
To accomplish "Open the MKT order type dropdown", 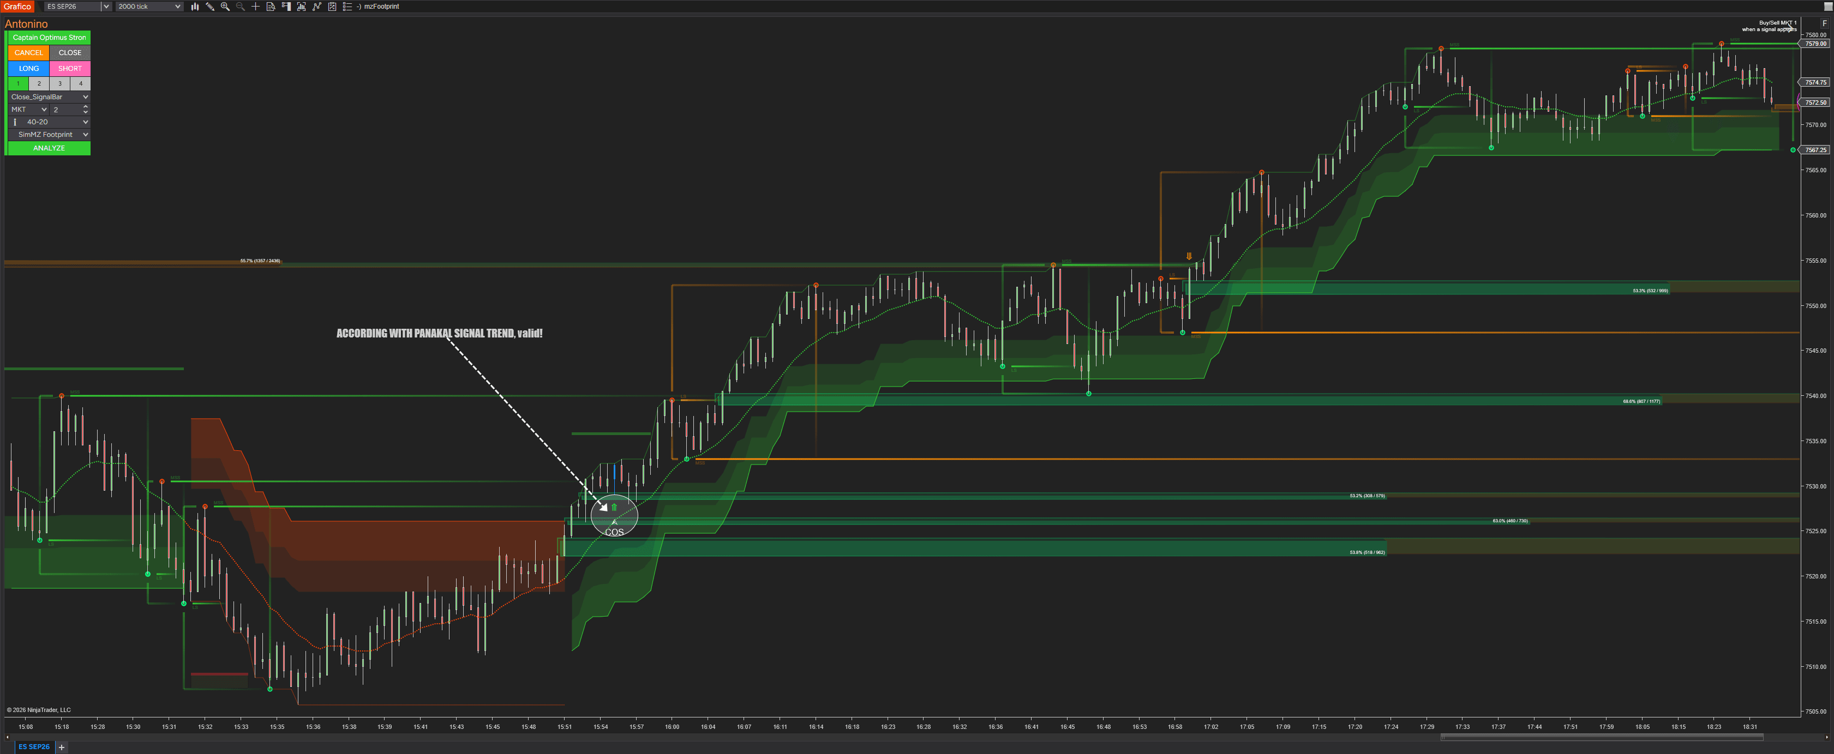I will click(28, 110).
